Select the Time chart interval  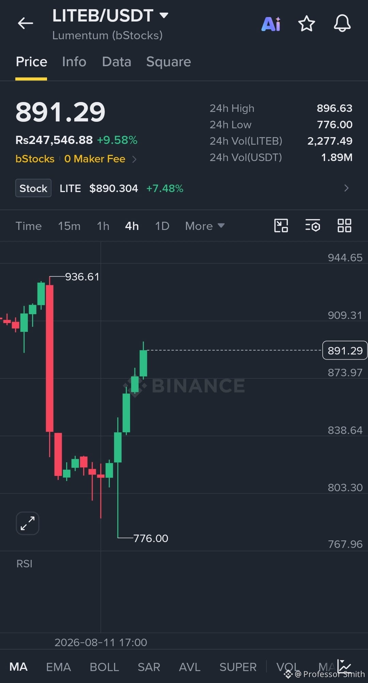(29, 226)
